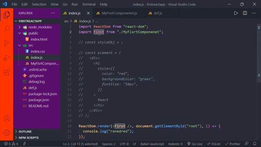
Task: Open the View menu
Action: coord(54,4)
